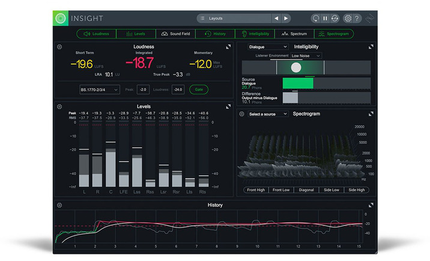Select the Front High view
The image size is (430, 261).
[x=256, y=190]
